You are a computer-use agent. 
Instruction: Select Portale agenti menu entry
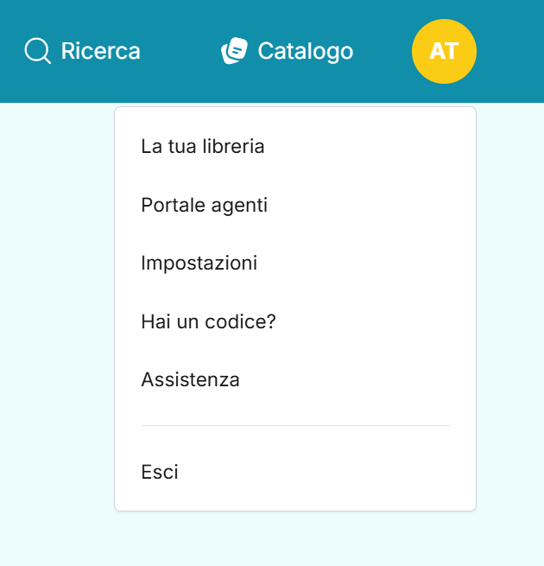point(205,206)
